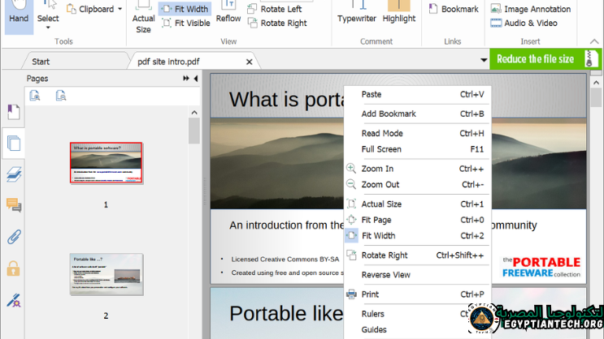Open the Bookmarks sidebar panel
Image resolution: width=604 pixels, height=339 pixels.
click(13, 112)
